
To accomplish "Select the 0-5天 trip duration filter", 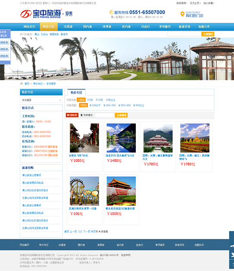I will 90,100.
